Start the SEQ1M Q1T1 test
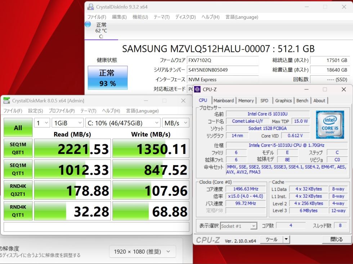 click(18, 169)
